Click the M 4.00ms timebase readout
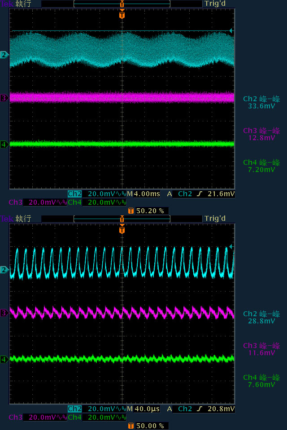The image size is (287, 430). 143,194
